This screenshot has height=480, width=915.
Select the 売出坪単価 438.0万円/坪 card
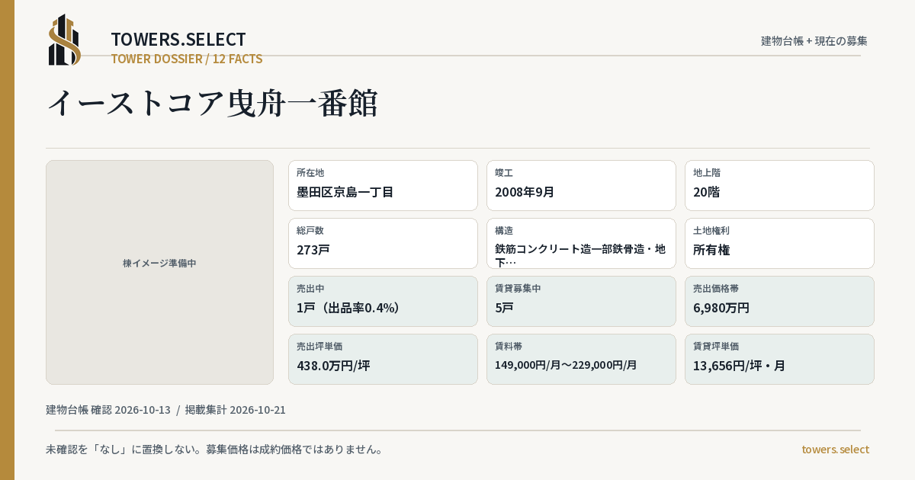click(x=383, y=359)
